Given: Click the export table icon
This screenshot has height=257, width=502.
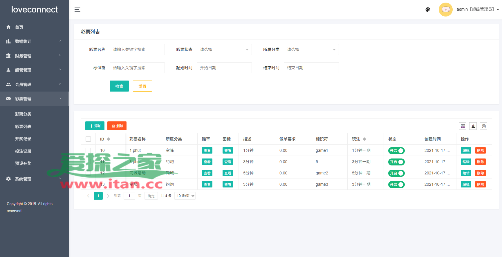Looking at the screenshot, I should point(473,126).
